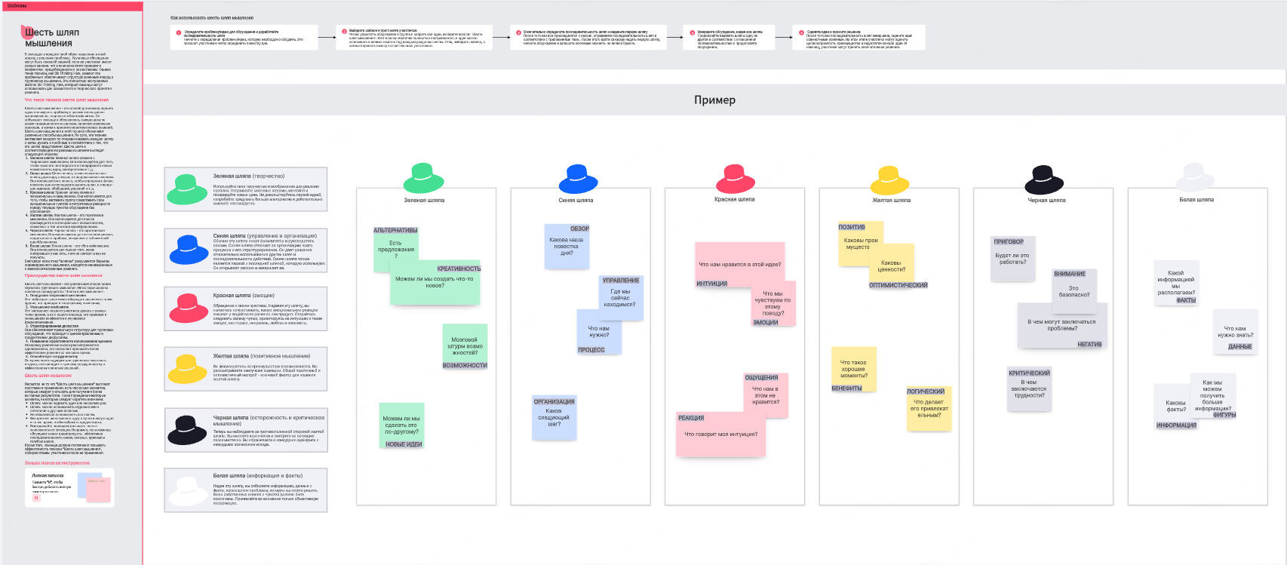The height and width of the screenshot is (565, 1287).
Task: Click the yellow hat above the Желтая шляпа column
Action: [x=890, y=180]
